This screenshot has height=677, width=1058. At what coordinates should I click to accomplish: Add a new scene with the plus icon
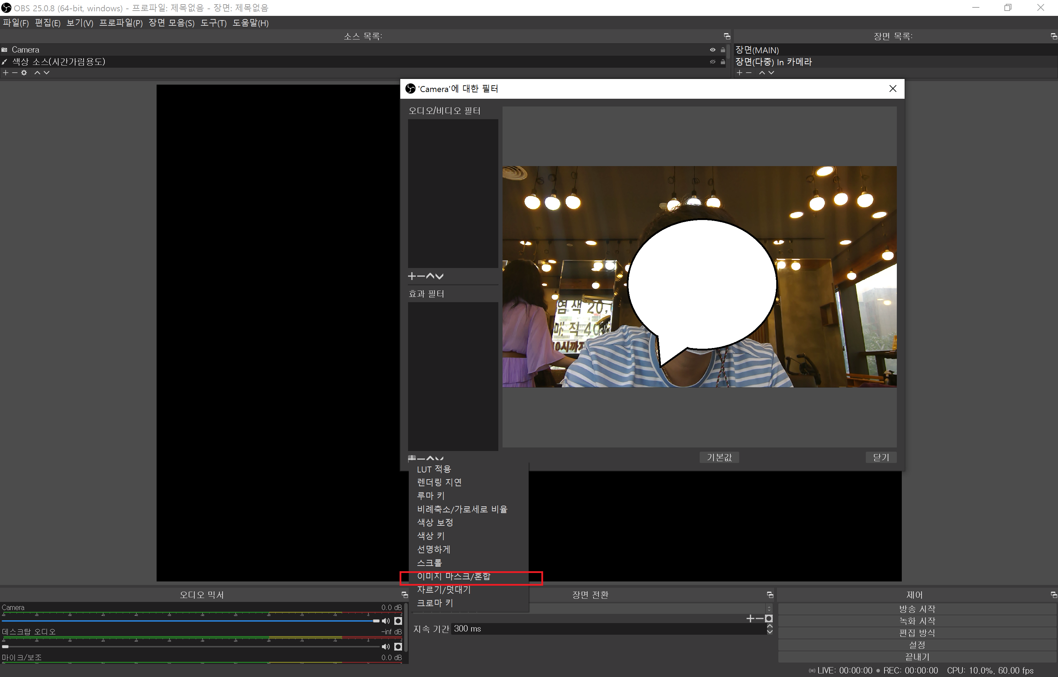tap(739, 73)
